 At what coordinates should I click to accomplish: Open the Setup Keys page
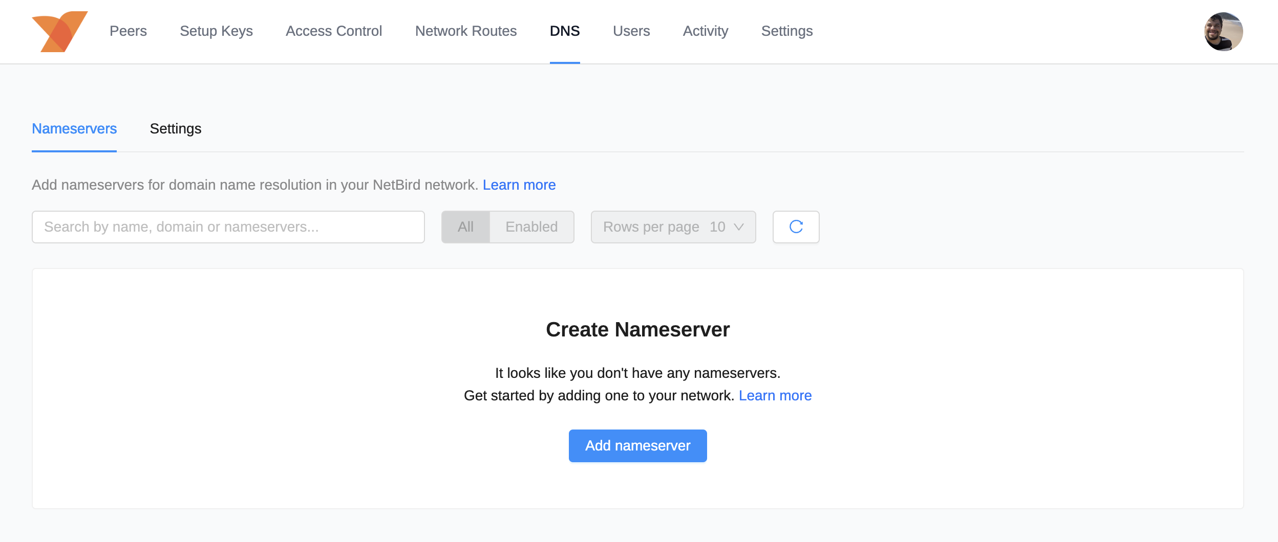(x=216, y=31)
